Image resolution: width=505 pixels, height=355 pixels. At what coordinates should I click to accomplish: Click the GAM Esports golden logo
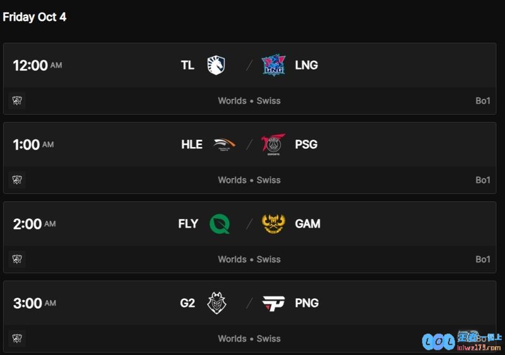point(273,224)
